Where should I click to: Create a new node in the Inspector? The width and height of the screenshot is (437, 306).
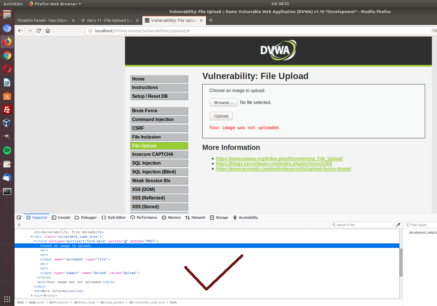[x=19, y=225]
